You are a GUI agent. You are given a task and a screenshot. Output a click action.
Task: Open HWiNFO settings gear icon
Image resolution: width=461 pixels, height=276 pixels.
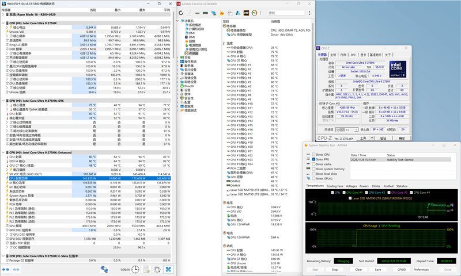pos(157,269)
